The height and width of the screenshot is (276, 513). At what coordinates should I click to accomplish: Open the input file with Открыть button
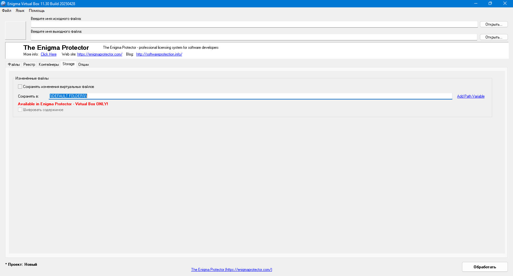click(494, 24)
